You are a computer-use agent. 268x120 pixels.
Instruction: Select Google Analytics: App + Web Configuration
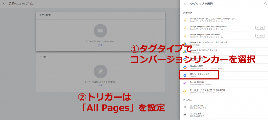[208, 28]
